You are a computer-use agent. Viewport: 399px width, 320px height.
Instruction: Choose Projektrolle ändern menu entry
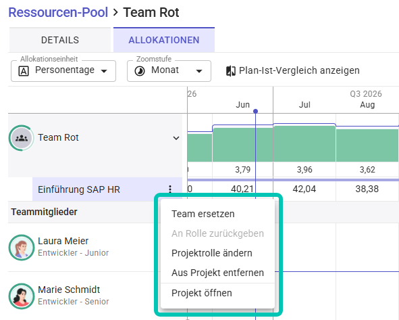tap(218, 253)
